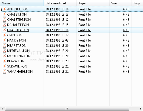Select the MODERNG.FON file name
This screenshot has height=111, width=143.
[19, 56]
